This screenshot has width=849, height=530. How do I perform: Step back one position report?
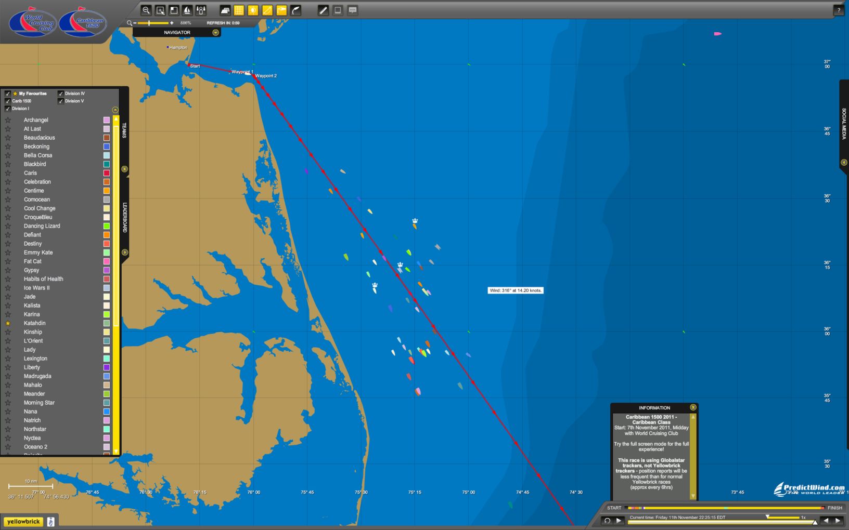[x=825, y=520]
